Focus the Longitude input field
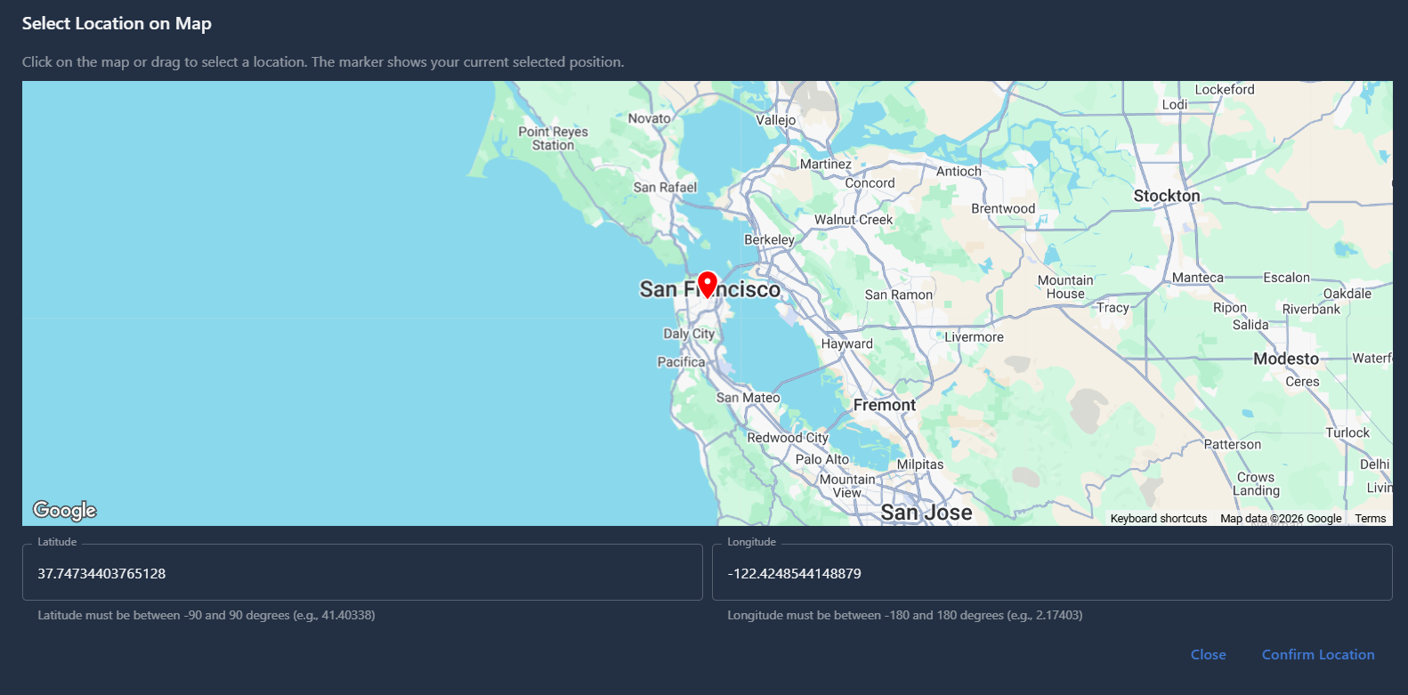 click(x=1052, y=572)
